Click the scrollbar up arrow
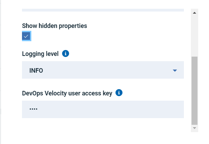 tap(194, 13)
